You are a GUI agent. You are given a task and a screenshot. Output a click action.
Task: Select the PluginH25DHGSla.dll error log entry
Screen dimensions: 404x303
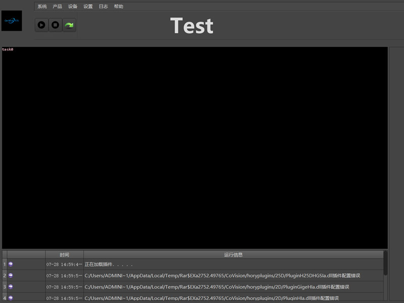pyautogui.click(x=222, y=275)
